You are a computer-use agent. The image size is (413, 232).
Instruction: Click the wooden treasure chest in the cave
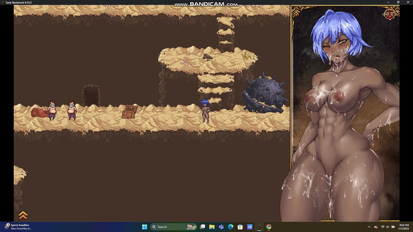(130, 111)
